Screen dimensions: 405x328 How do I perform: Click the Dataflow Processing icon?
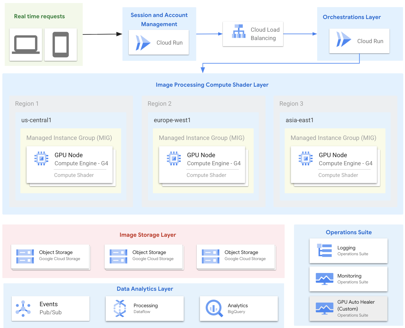(120, 308)
